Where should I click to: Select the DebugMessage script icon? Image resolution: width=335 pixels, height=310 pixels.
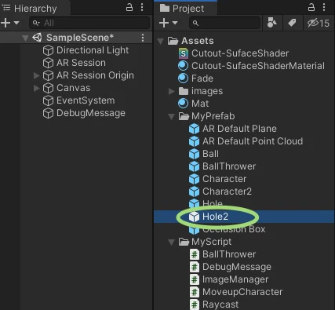(195, 267)
